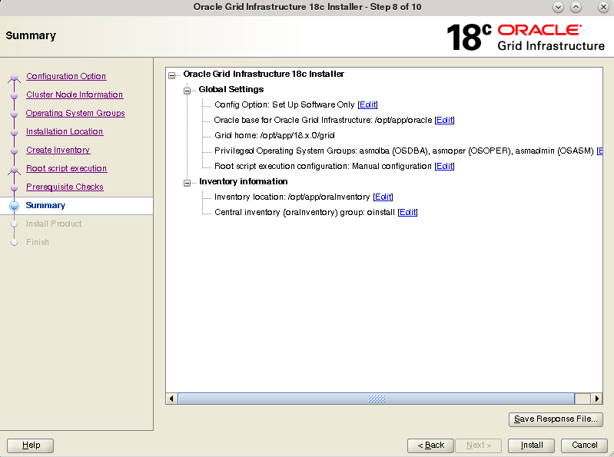The image size is (614, 457).
Task: Click the horizontal scrollbar left arrow
Action: click(x=171, y=399)
